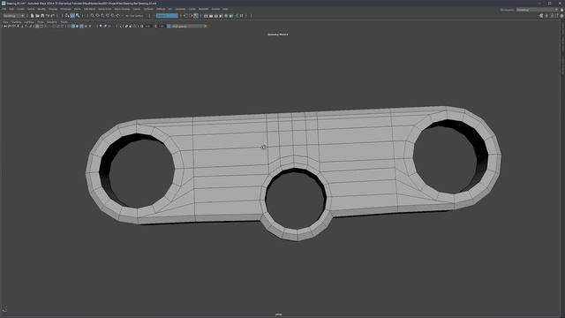Click the No Live Surface field
Image resolution: width=565 pixels, height=318 pixels.
[x=134, y=16]
